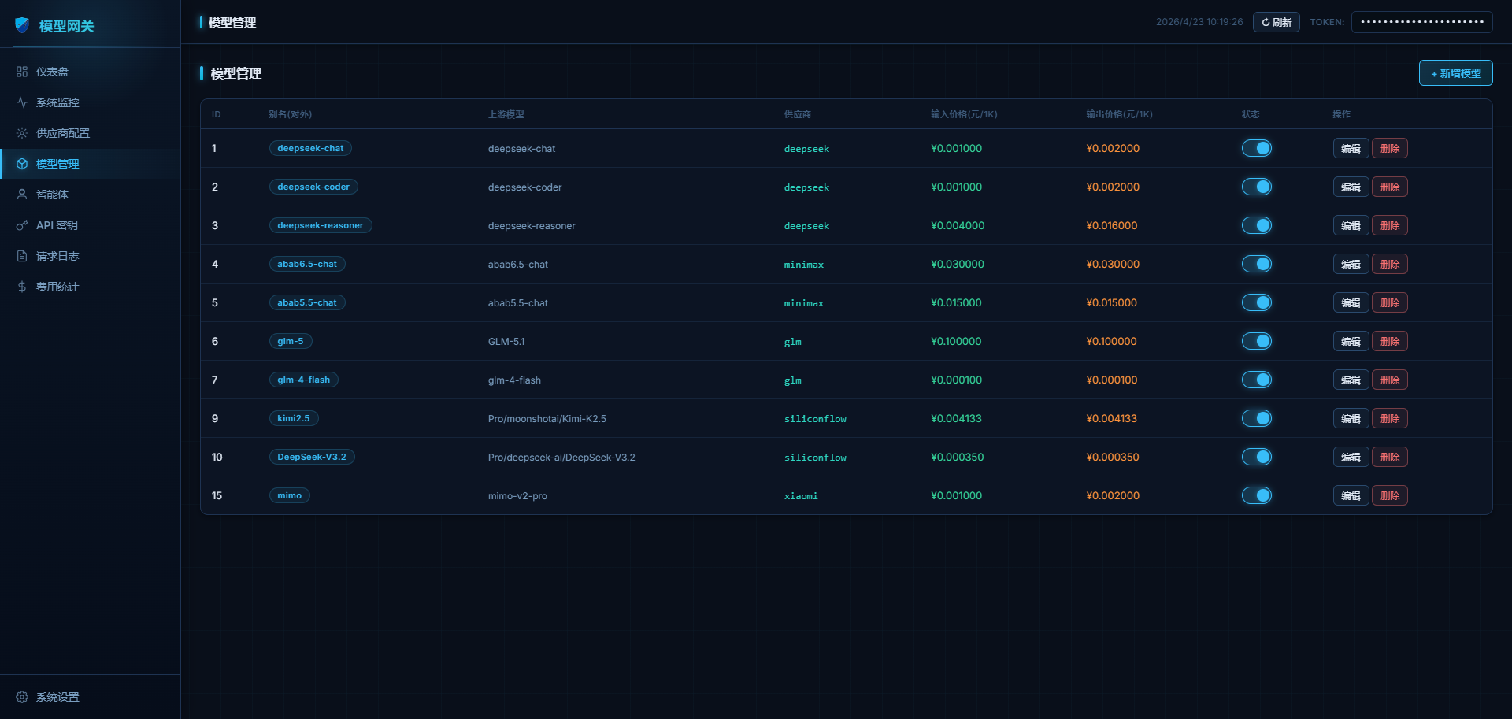Edit the deepseek-chat model row
This screenshot has width=1512, height=719.
pos(1351,148)
